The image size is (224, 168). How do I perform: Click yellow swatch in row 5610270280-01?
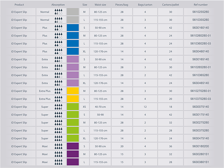[73, 91]
